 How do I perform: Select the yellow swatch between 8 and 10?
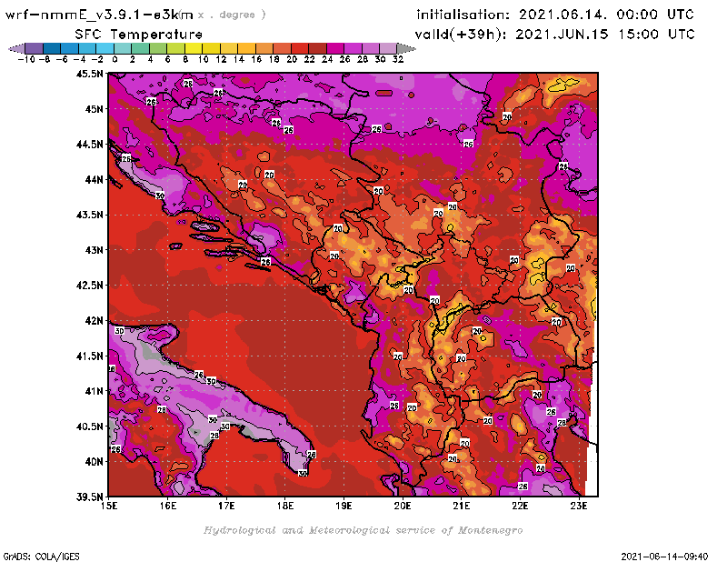pyautogui.click(x=194, y=48)
